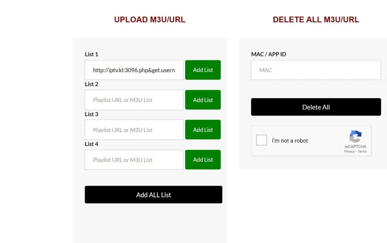The width and height of the screenshot is (387, 243).
Task: Hit Add List beside List 4
Action: [203, 160]
